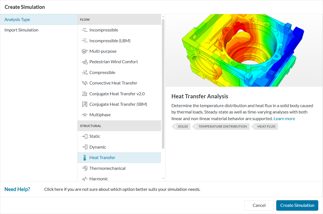The image size is (323, 214).
Task: Select the Dynamic structural analysis type
Action: pyautogui.click(x=97, y=147)
